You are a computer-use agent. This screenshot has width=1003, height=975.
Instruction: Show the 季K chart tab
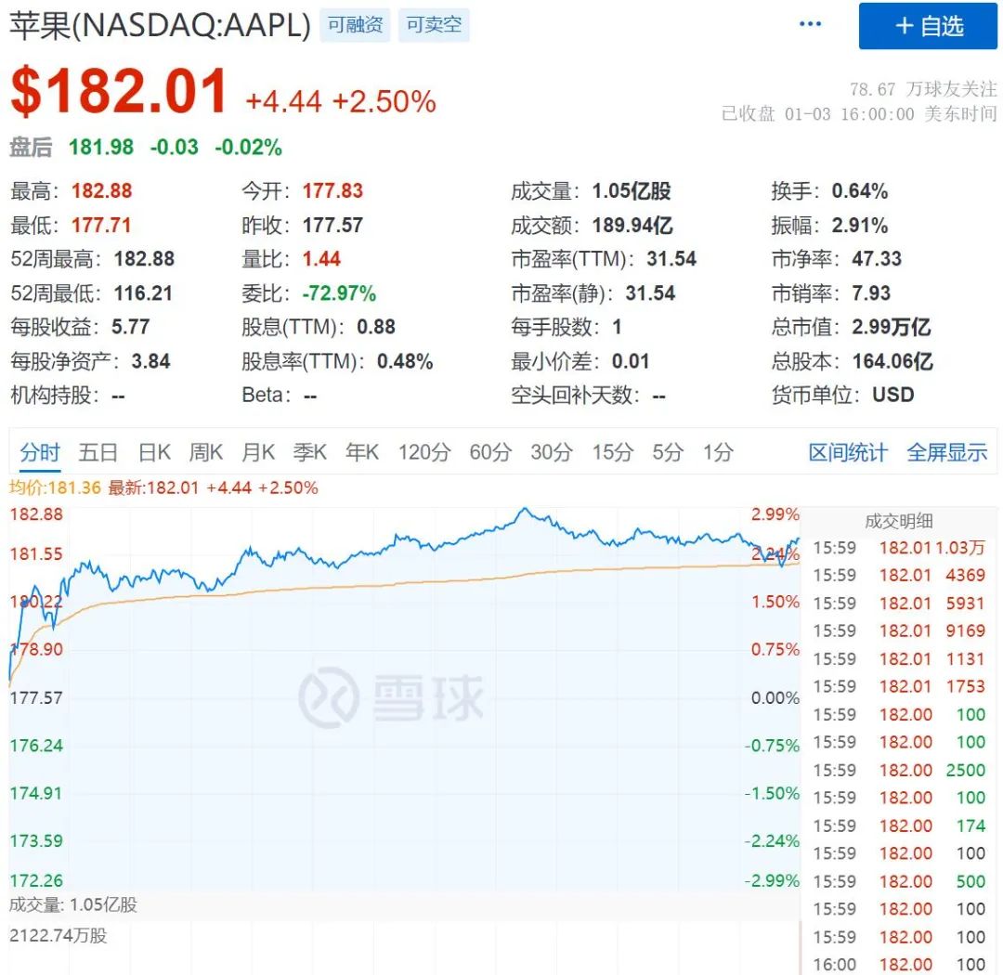tap(309, 452)
